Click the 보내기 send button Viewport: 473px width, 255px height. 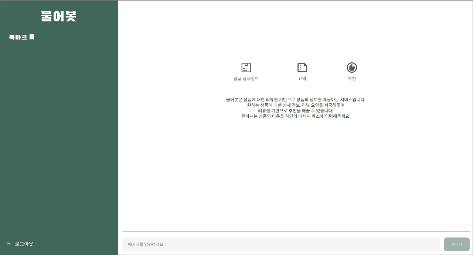457,244
